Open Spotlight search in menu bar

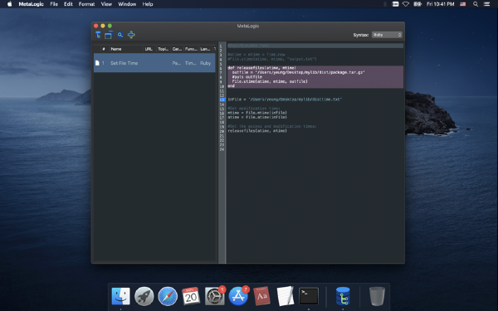point(476,4)
